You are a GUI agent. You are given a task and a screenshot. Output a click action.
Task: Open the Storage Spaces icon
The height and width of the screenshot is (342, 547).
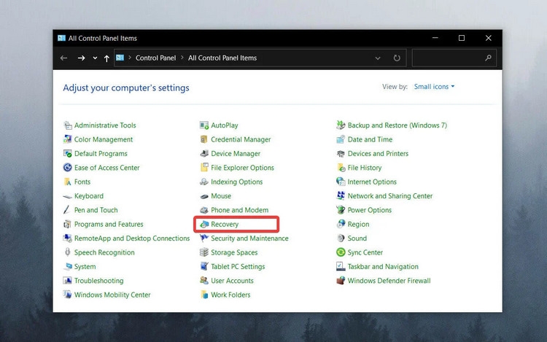pyautogui.click(x=204, y=252)
